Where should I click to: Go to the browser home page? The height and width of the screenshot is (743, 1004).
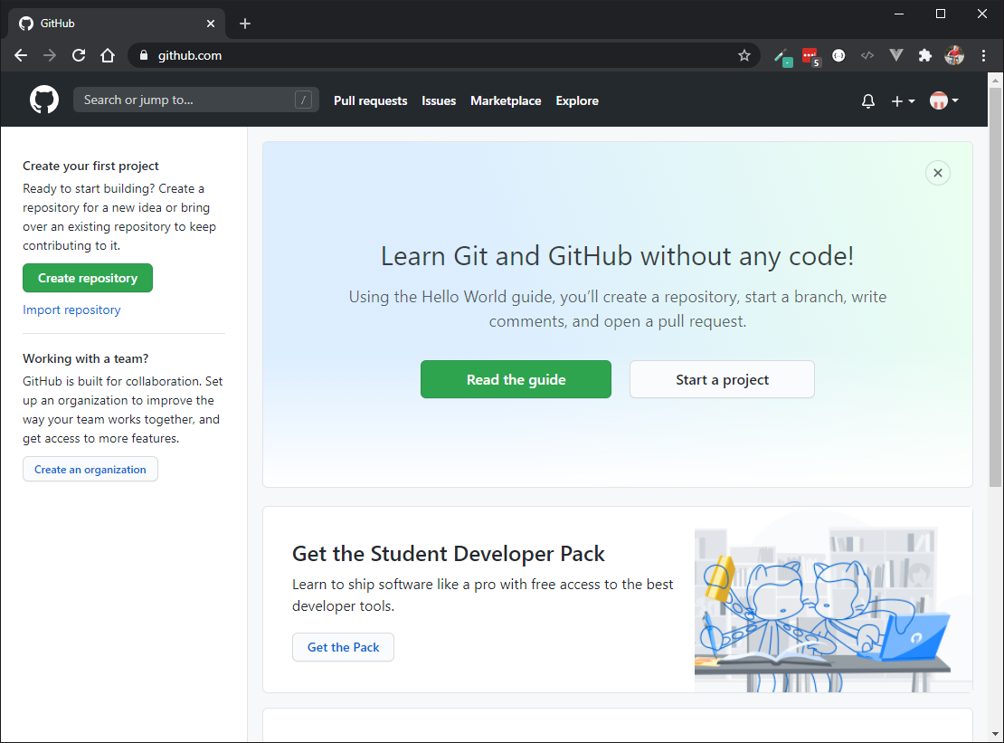point(108,56)
